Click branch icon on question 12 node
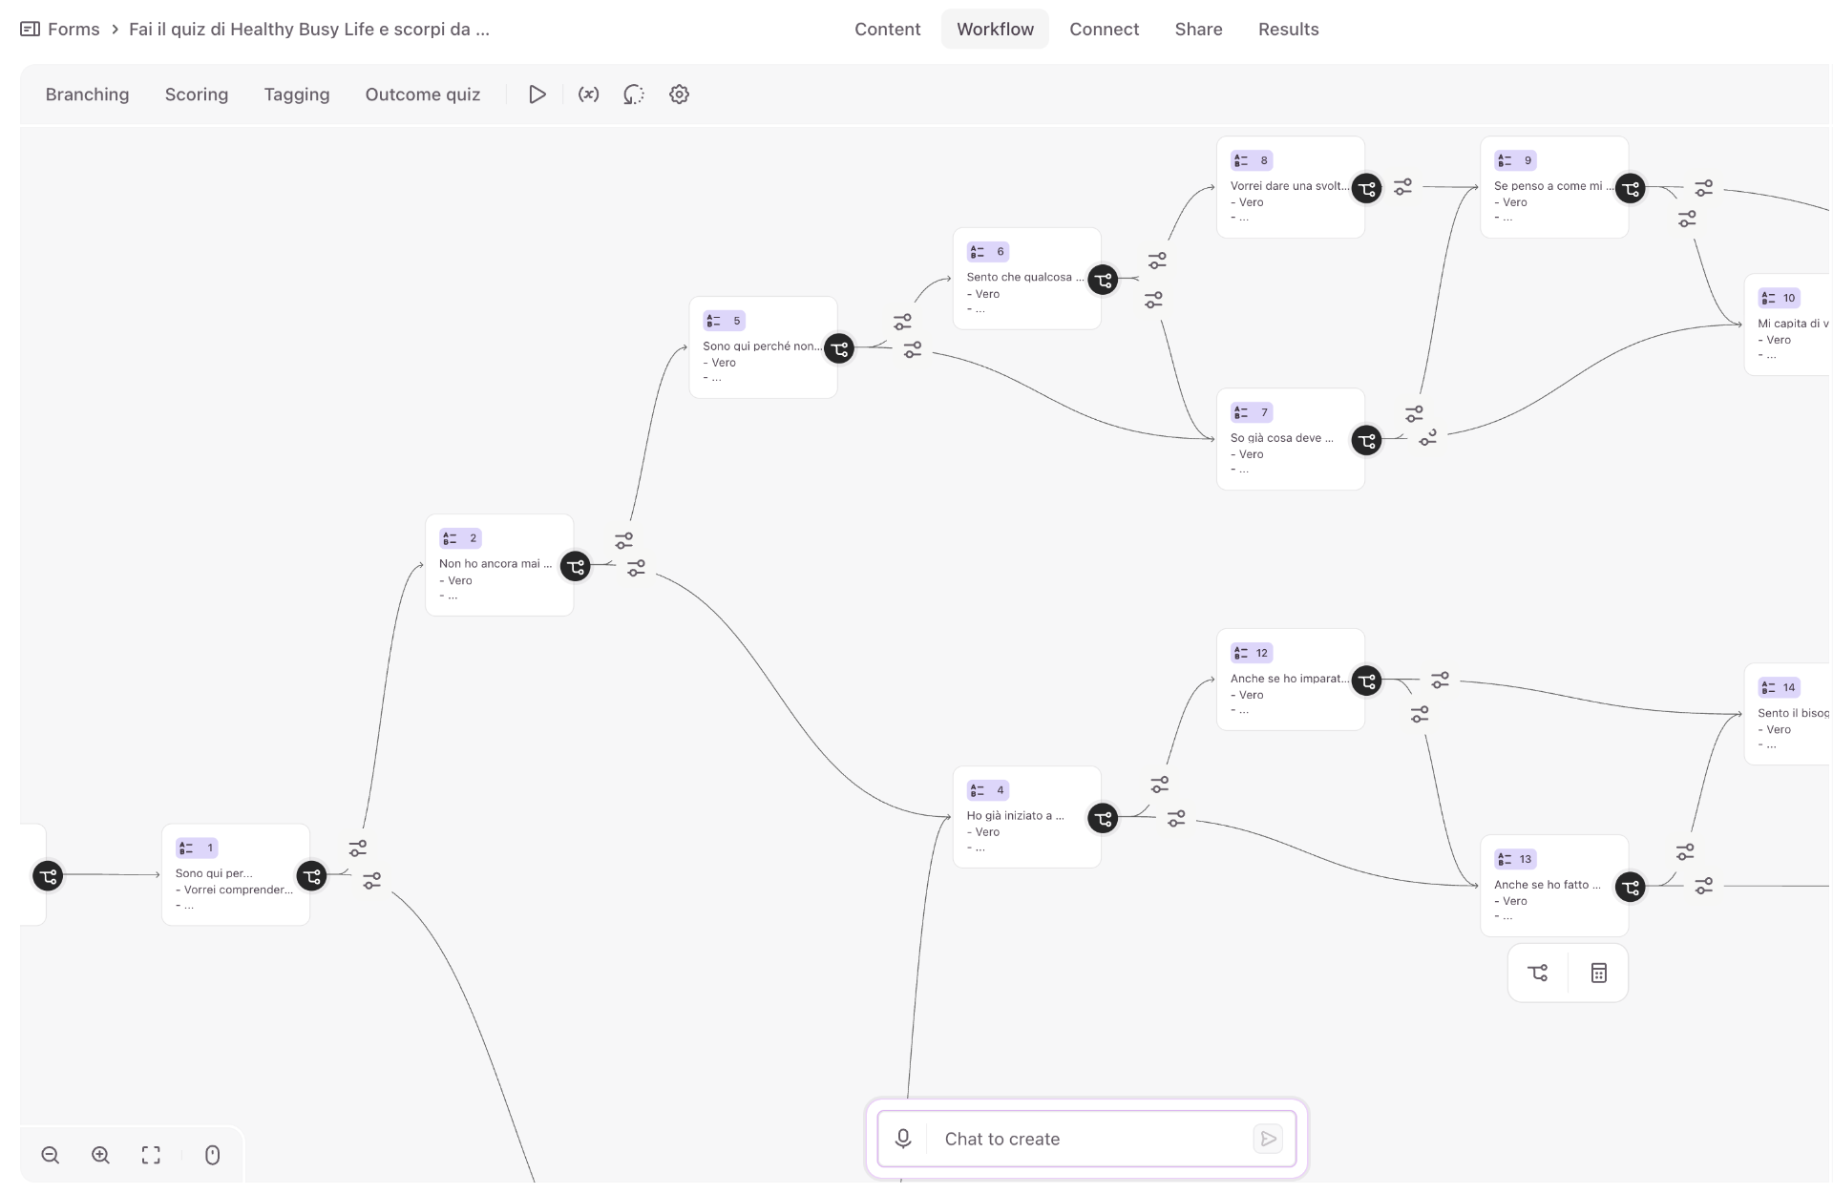Image resolution: width=1833 pixels, height=1194 pixels. [1366, 681]
